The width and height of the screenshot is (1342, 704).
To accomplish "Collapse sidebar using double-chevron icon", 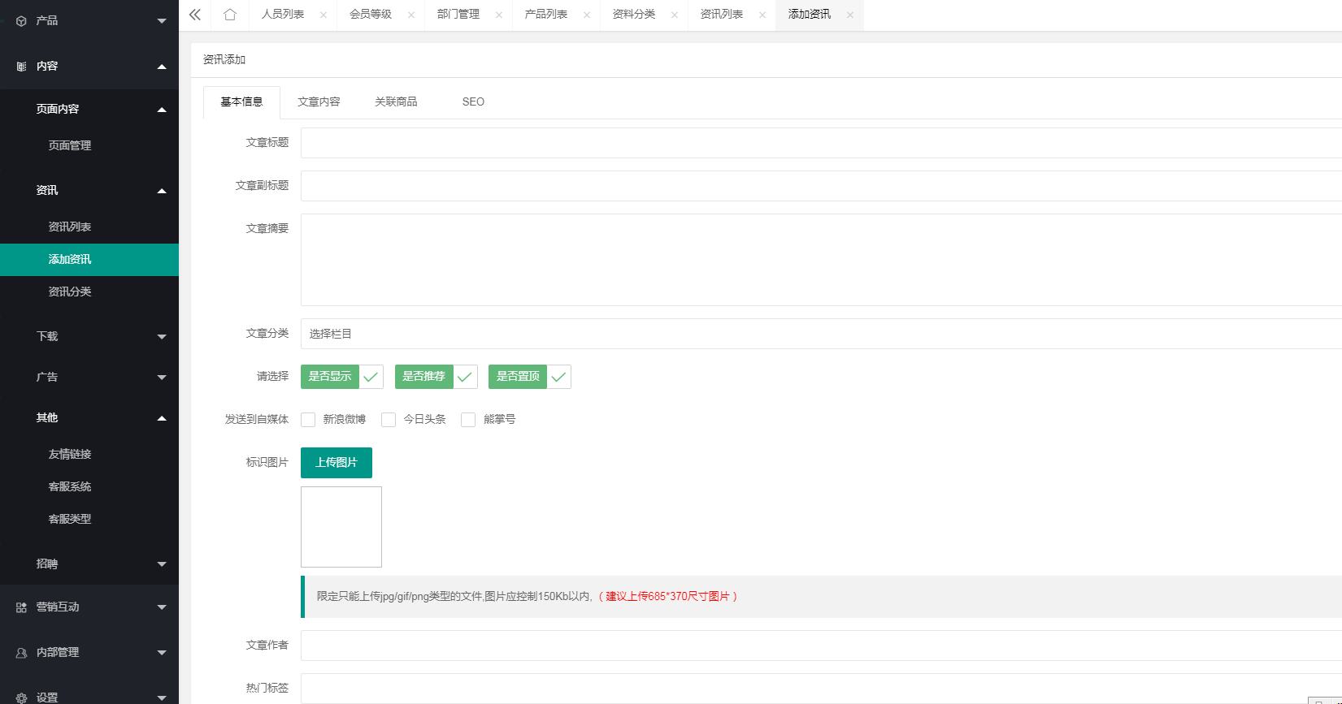I will click(x=195, y=15).
